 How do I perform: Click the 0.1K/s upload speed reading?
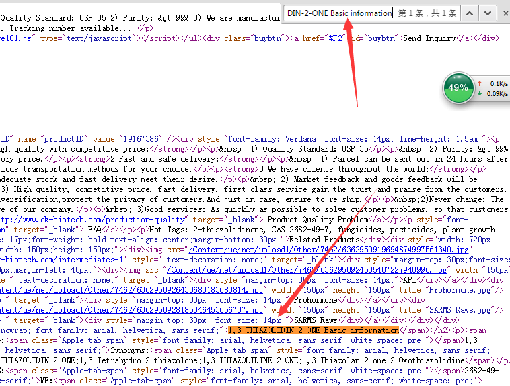tap(498, 83)
